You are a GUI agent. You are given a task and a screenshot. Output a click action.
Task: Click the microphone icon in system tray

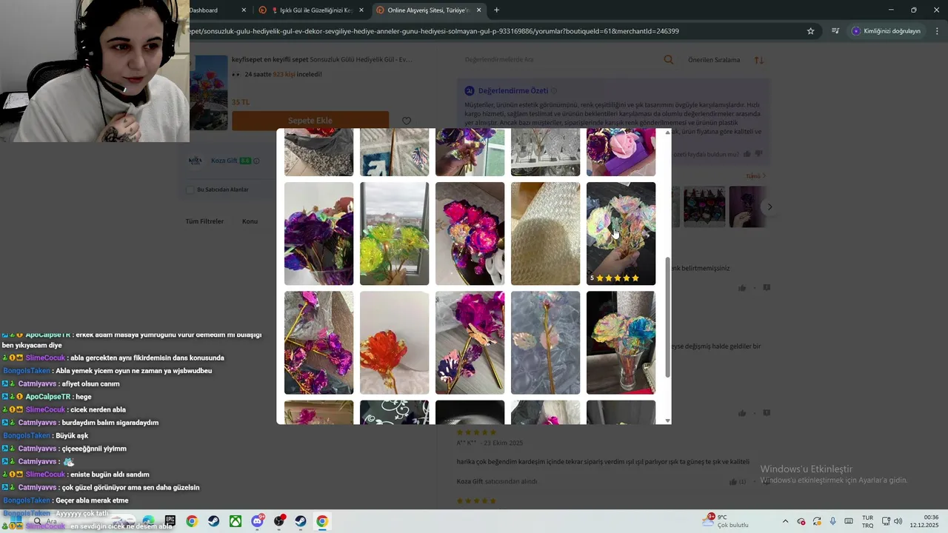coord(833,521)
